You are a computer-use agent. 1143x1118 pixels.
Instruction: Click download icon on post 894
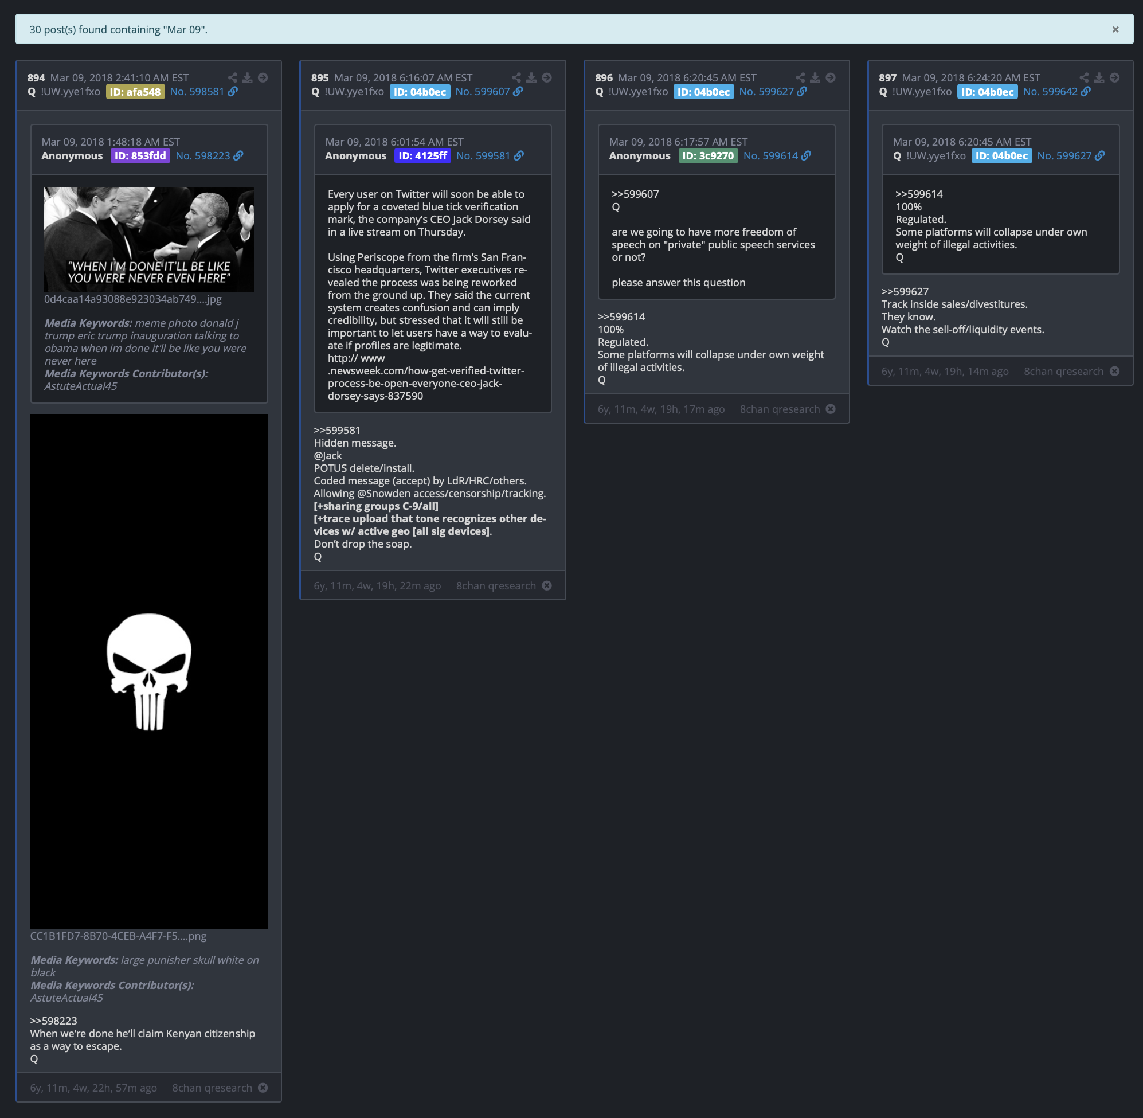(248, 77)
